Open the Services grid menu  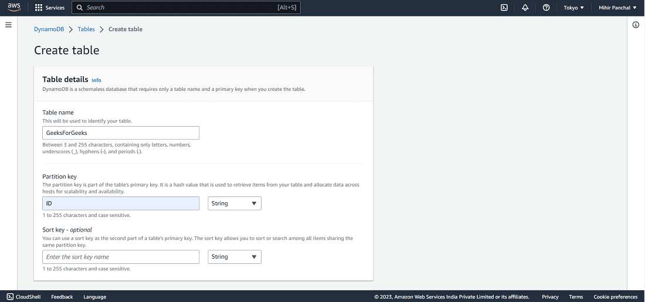(50, 8)
